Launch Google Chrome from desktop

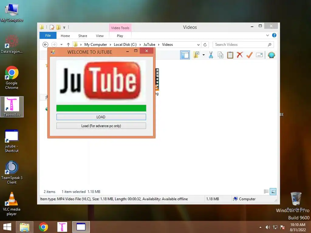(12, 77)
